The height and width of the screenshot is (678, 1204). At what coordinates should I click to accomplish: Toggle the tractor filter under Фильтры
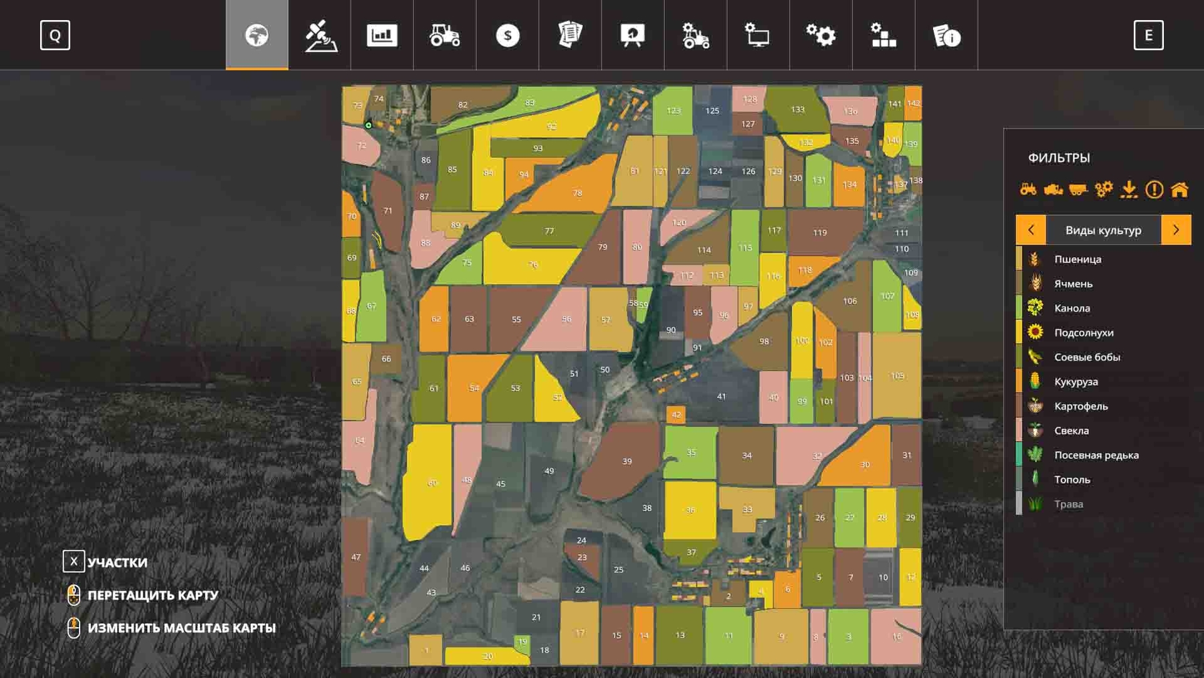(1028, 189)
